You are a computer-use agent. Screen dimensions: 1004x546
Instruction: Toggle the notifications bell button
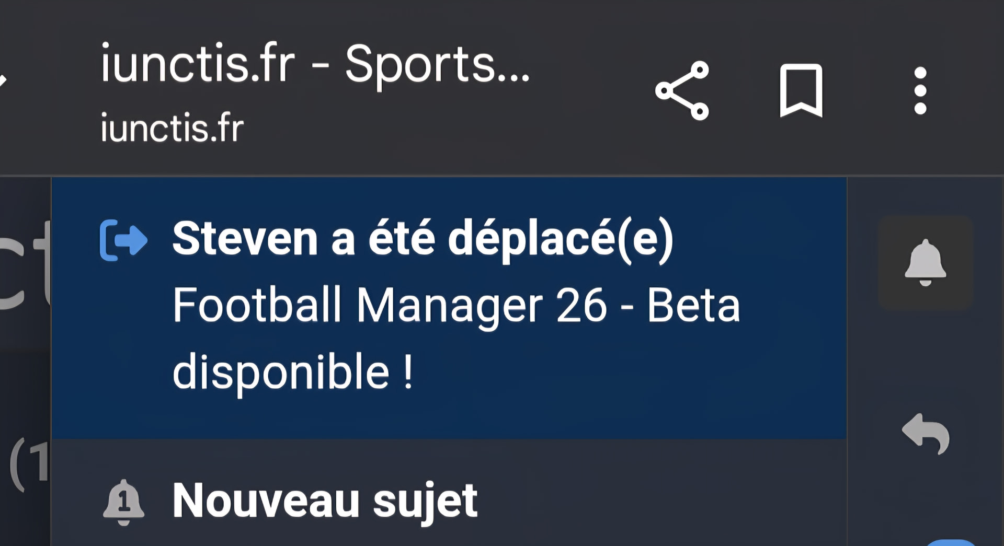[925, 262]
